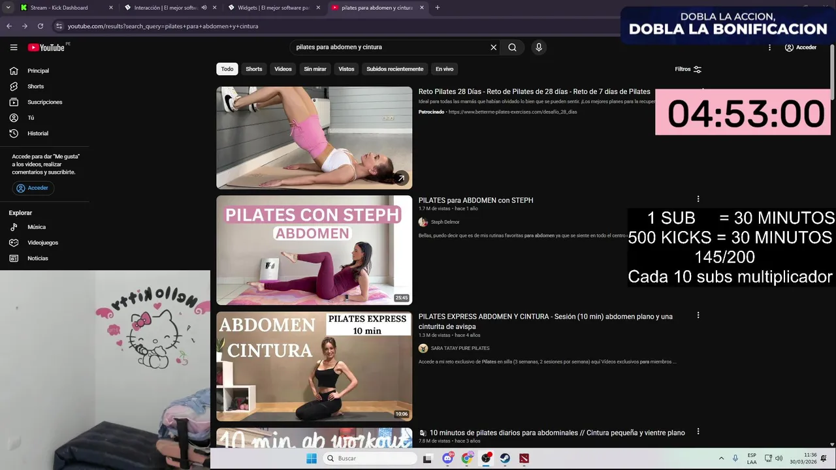Clear the search box with the X
Image resolution: width=836 pixels, height=470 pixels.
(x=493, y=47)
